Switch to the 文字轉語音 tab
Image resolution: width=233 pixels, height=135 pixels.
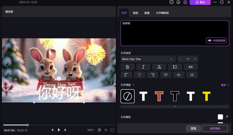point(162,13)
